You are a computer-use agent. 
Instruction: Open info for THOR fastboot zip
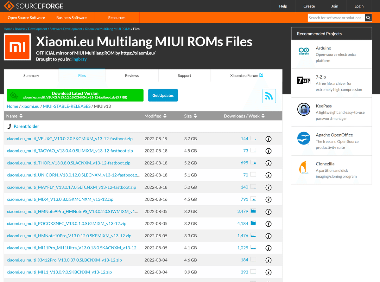269,163
